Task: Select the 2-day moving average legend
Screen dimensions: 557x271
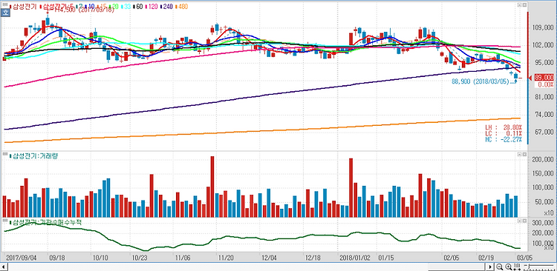Action: click(x=80, y=7)
